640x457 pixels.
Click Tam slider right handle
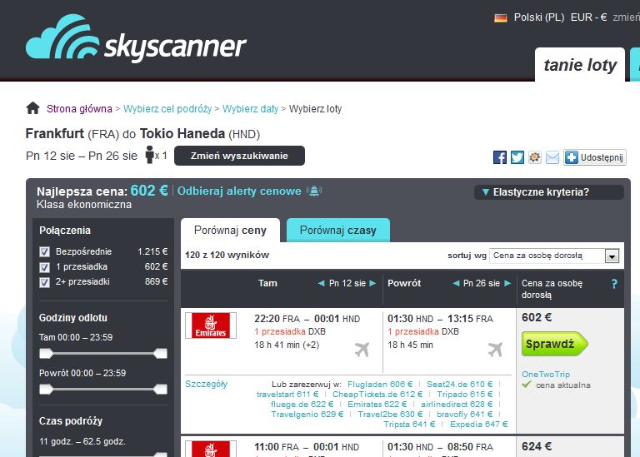click(x=160, y=354)
